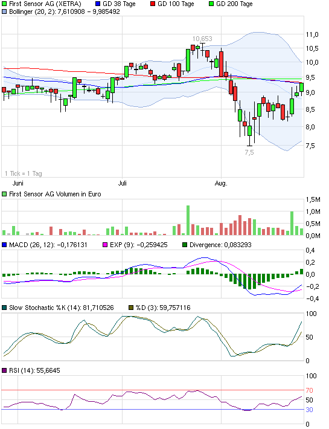Click the 10,5 price axis value
The height and width of the screenshot is (429, 329).
coord(312,48)
